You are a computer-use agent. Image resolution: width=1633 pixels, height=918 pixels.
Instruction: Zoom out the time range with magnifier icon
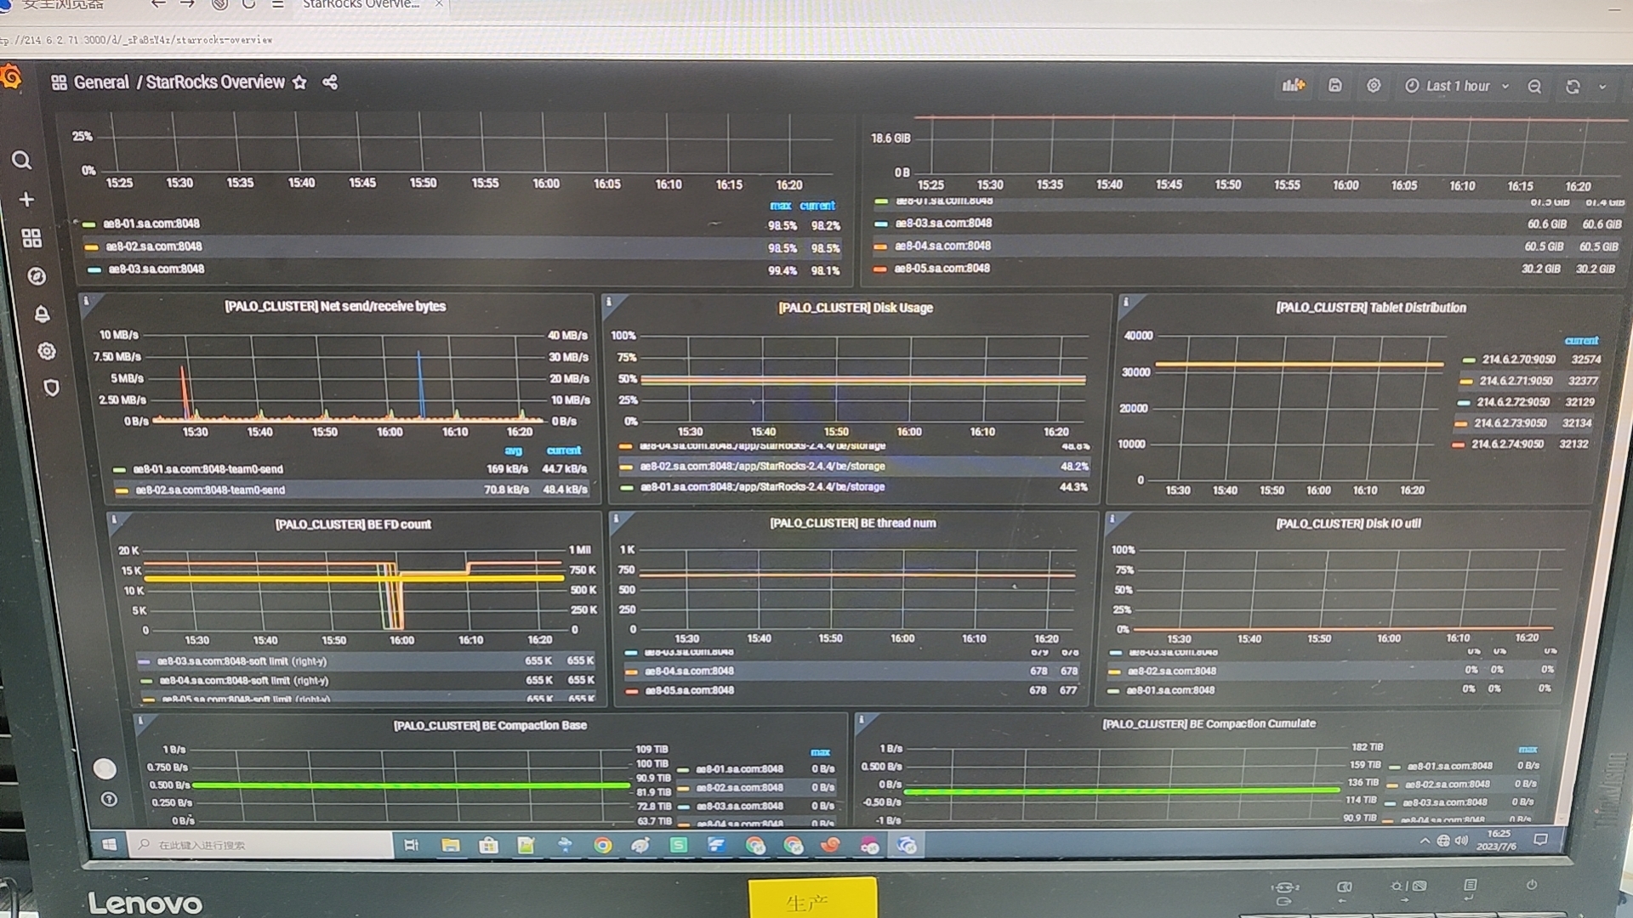(1534, 86)
